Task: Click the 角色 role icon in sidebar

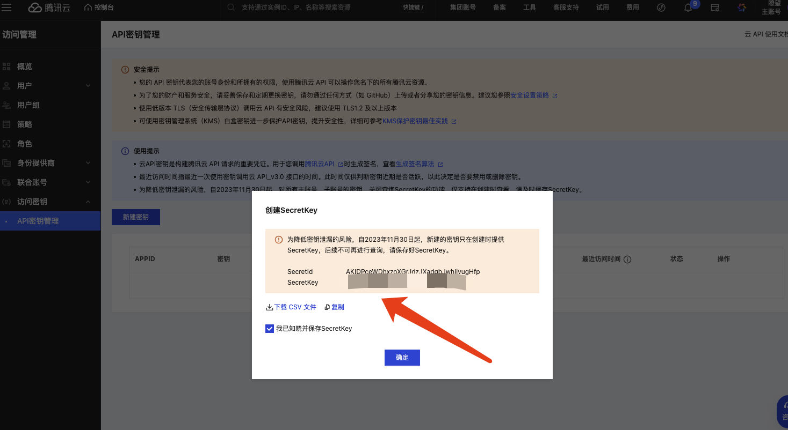Action: click(7, 144)
